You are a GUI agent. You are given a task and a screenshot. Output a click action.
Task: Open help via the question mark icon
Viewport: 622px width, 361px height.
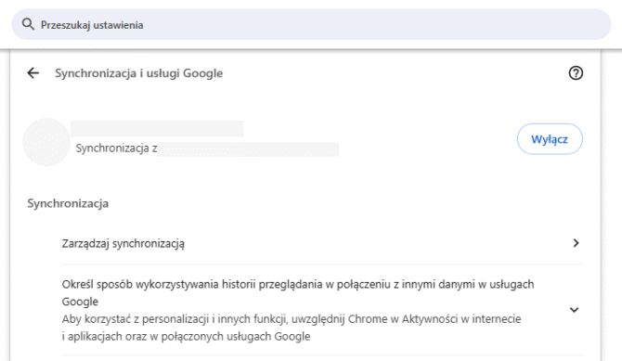(x=576, y=73)
